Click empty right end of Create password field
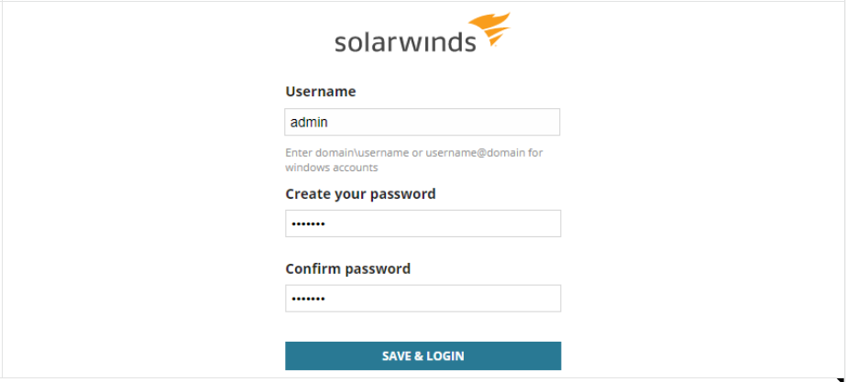The height and width of the screenshot is (382, 846). (522, 224)
